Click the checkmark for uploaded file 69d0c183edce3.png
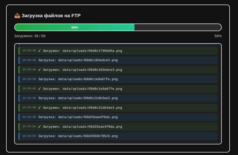The height and width of the screenshot is (155, 238). point(39,70)
